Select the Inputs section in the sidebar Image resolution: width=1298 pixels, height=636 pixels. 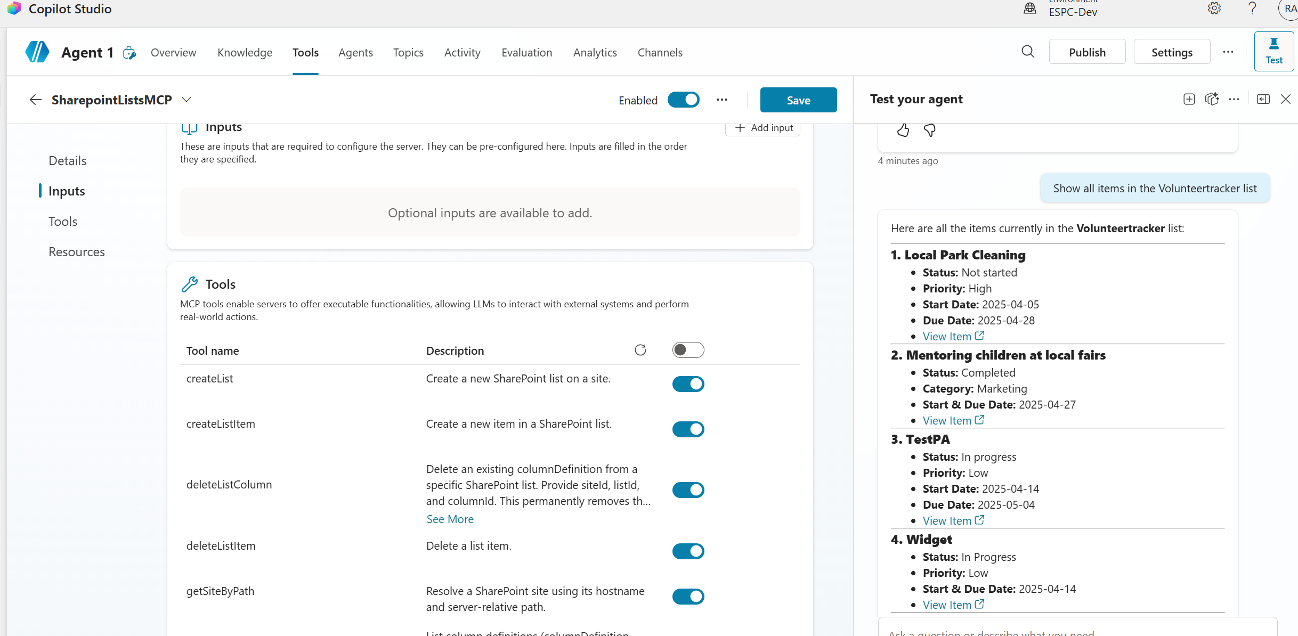67,191
